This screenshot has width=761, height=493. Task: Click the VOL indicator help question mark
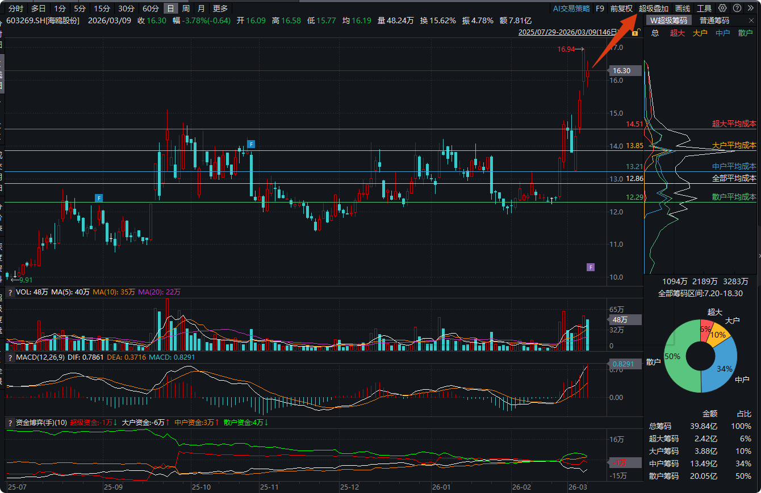10,292
